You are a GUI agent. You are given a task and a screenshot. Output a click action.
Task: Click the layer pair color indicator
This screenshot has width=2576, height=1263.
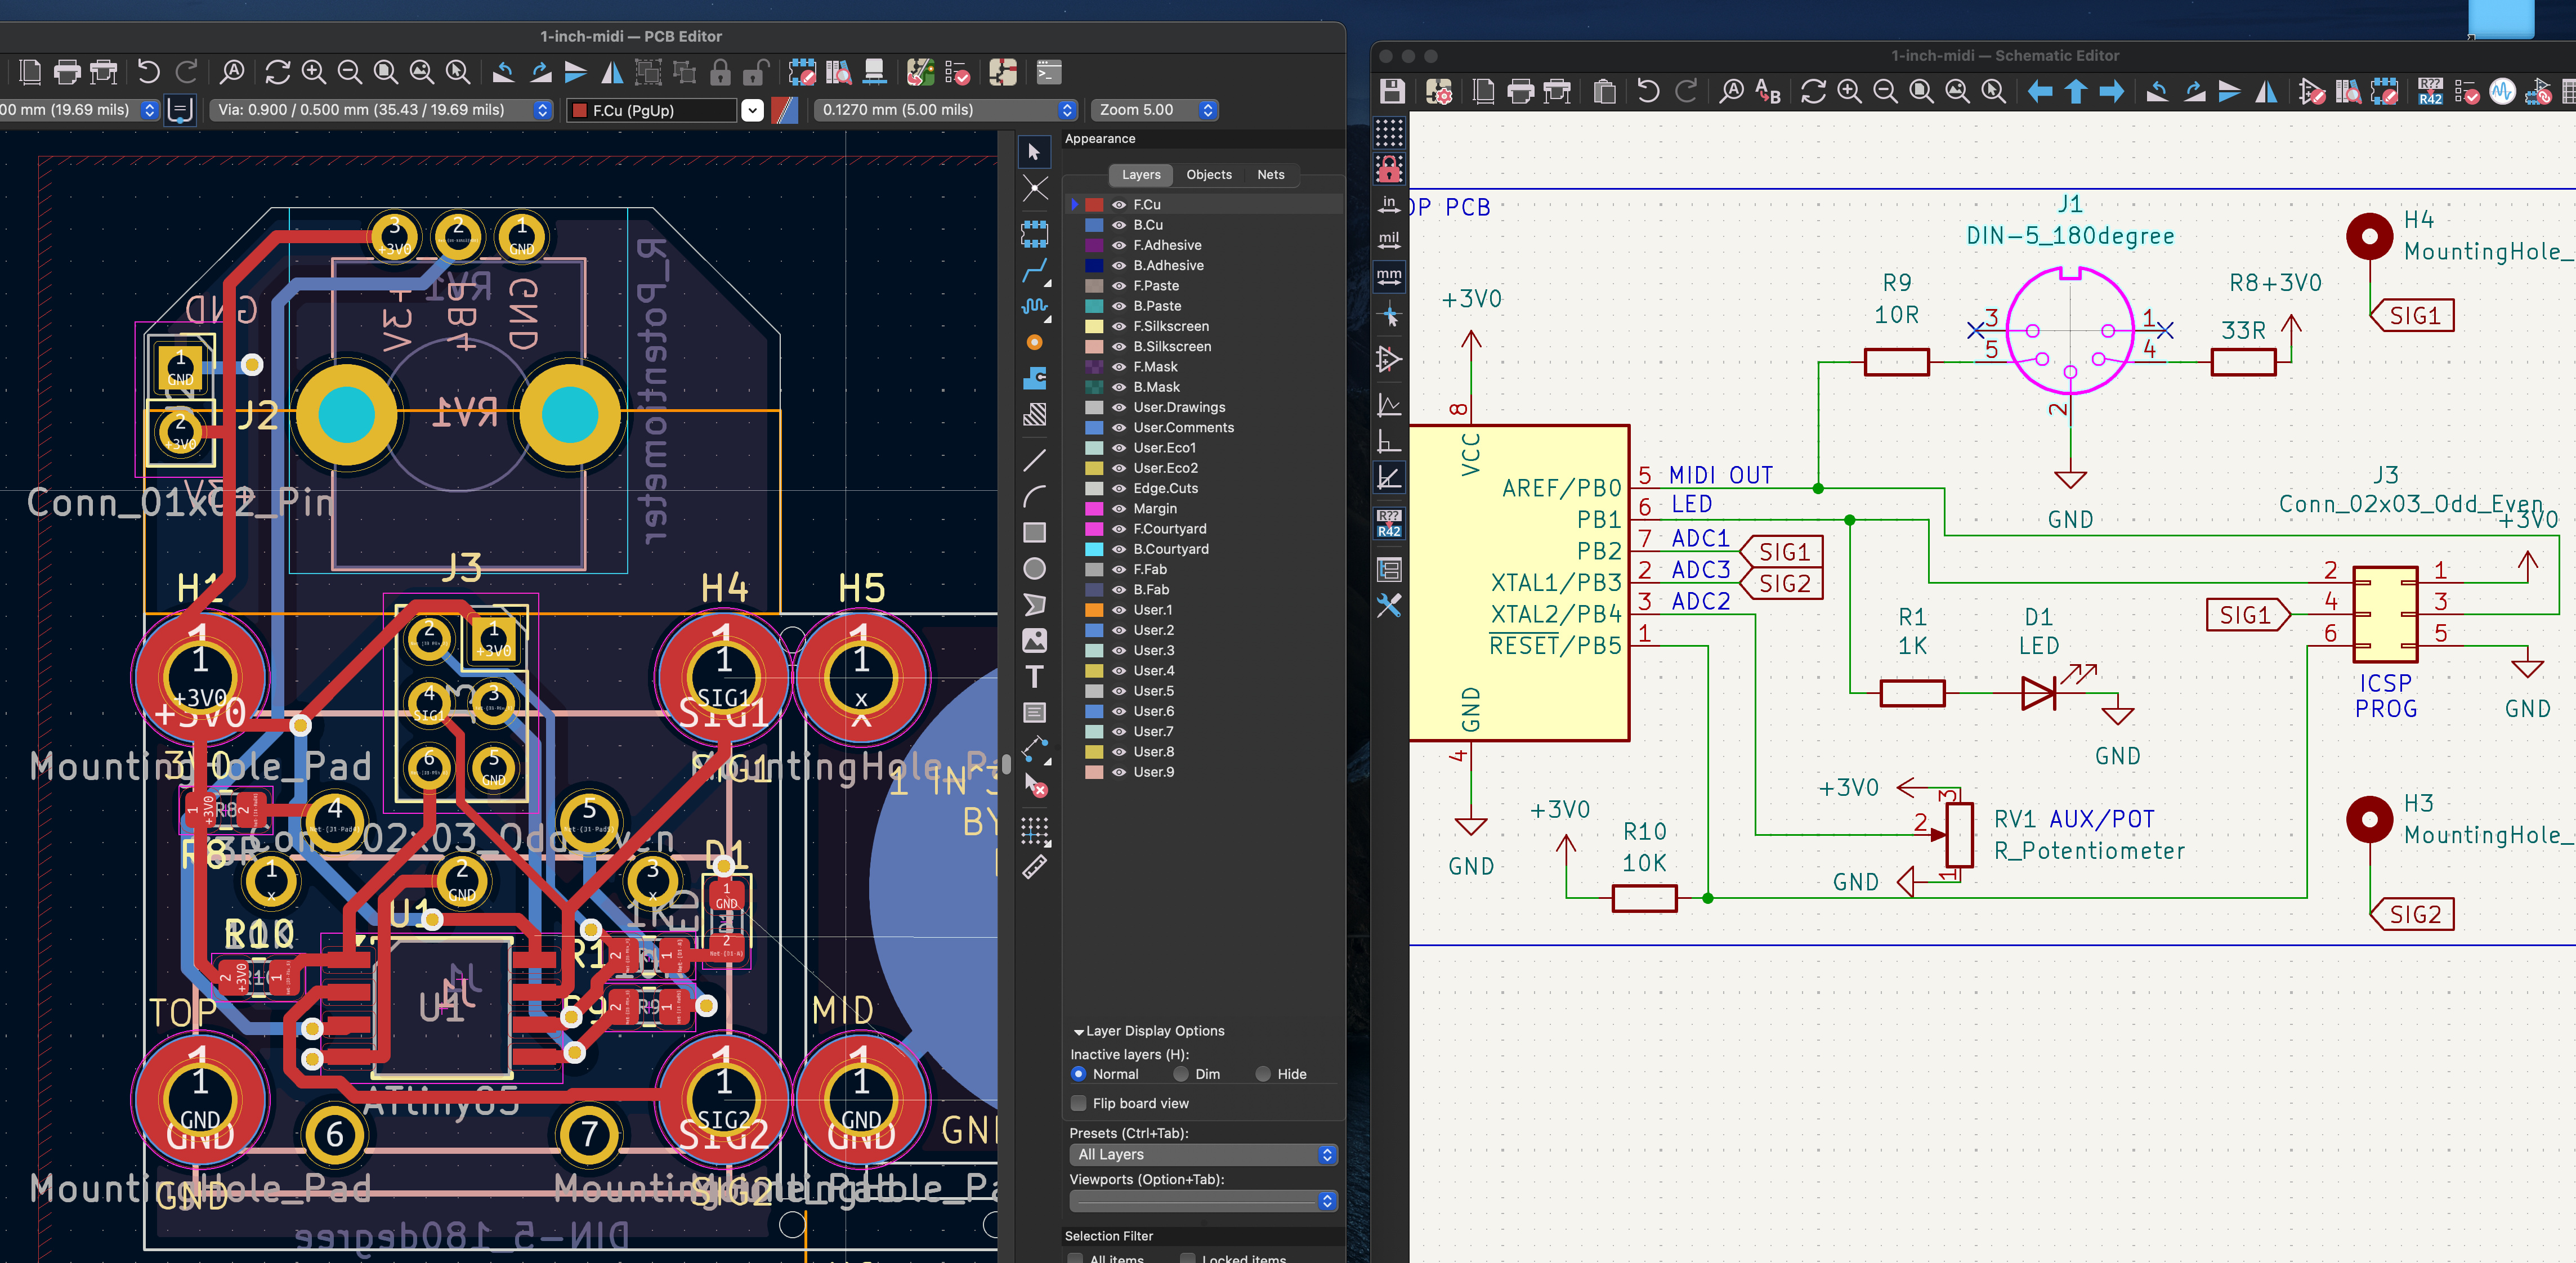[786, 110]
